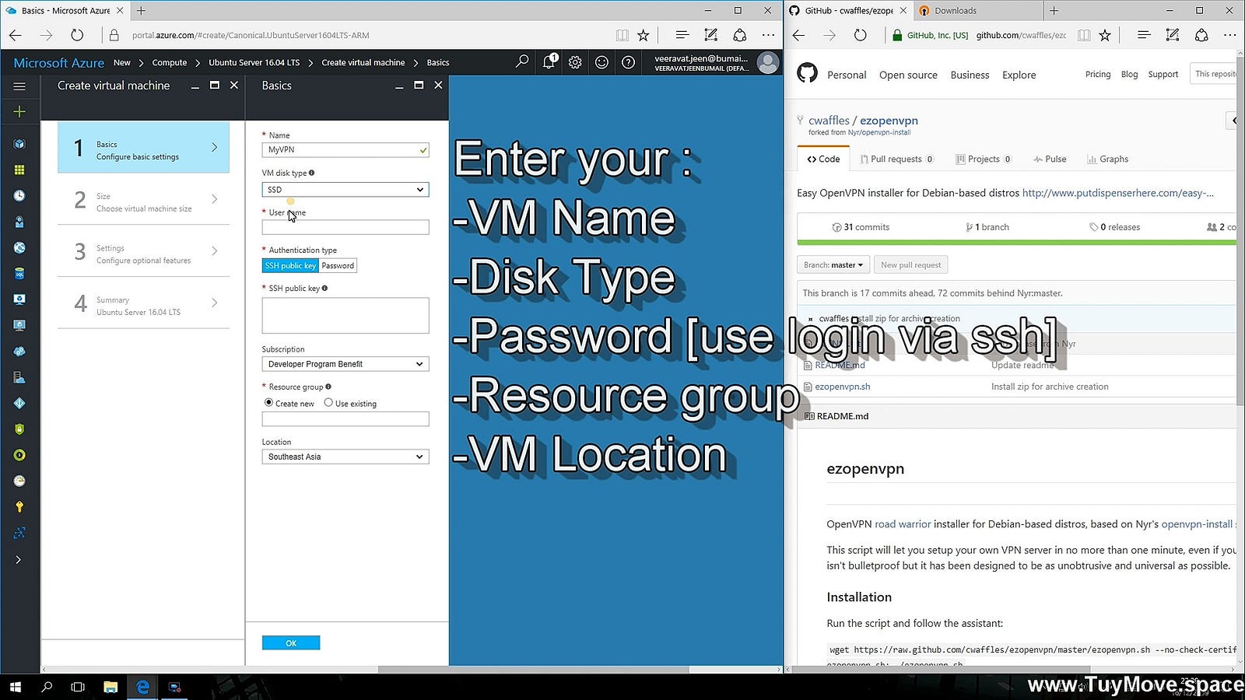
Task: Open web note in Azure browser window
Action: click(710, 35)
